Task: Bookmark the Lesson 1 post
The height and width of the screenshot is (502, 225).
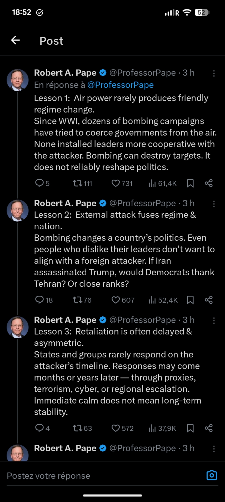Action: [x=190, y=183]
